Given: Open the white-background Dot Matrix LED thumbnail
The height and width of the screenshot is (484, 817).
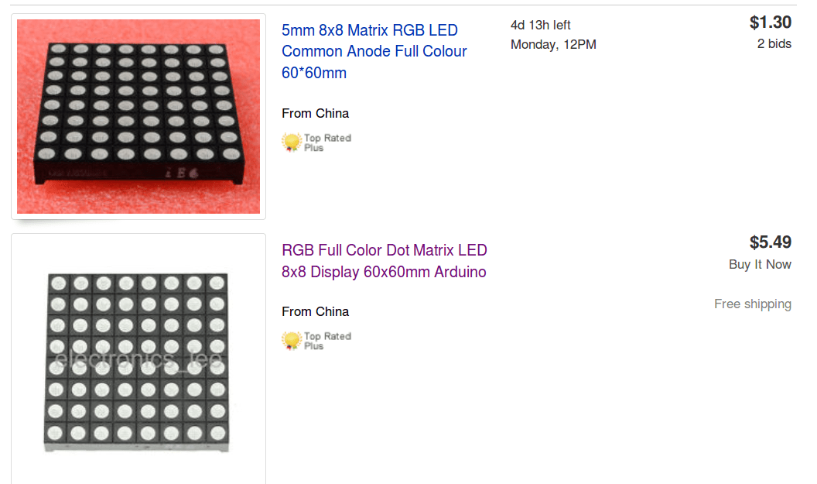Looking at the screenshot, I should pyautogui.click(x=138, y=360).
